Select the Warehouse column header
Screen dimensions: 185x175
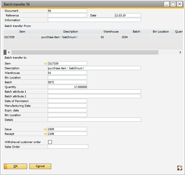[x=111, y=32]
